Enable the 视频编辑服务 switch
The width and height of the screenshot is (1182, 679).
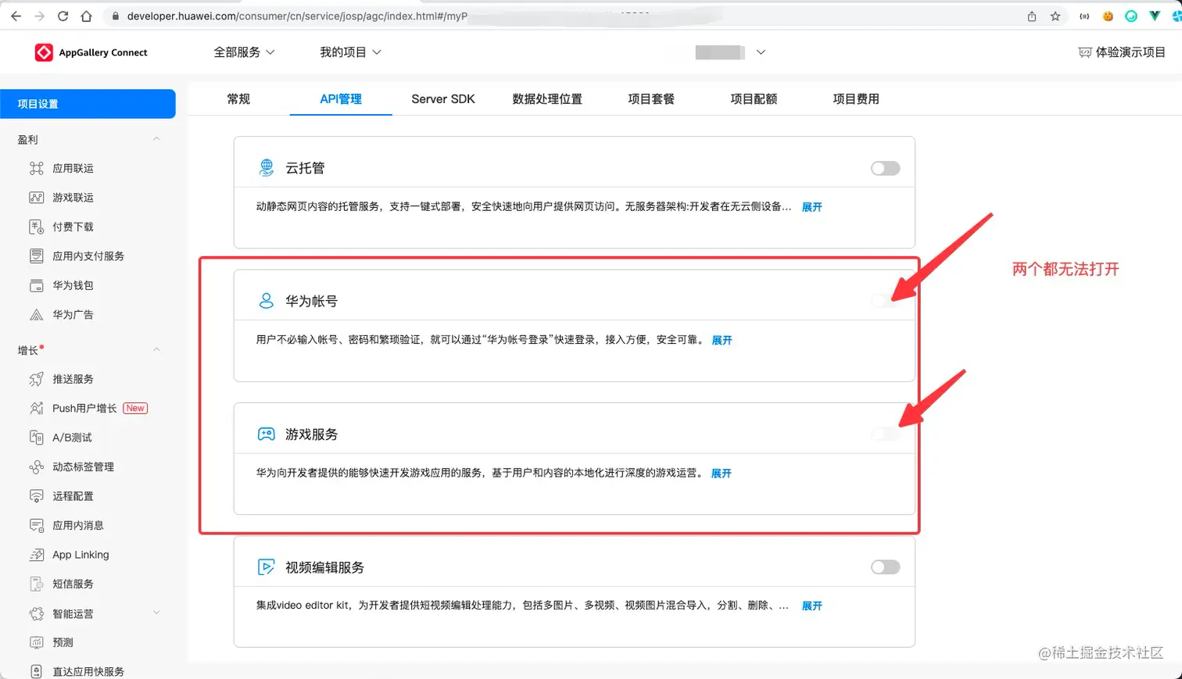(885, 567)
